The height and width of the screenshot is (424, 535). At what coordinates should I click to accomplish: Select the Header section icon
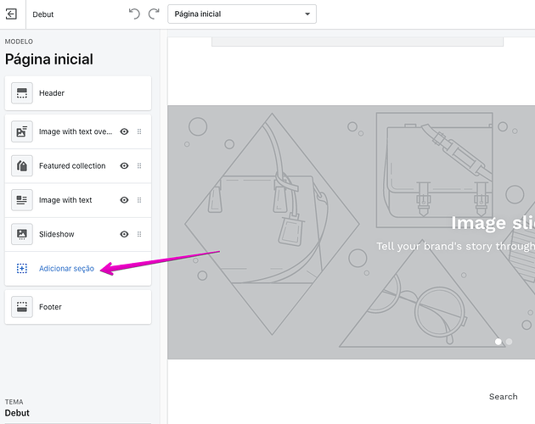click(22, 93)
